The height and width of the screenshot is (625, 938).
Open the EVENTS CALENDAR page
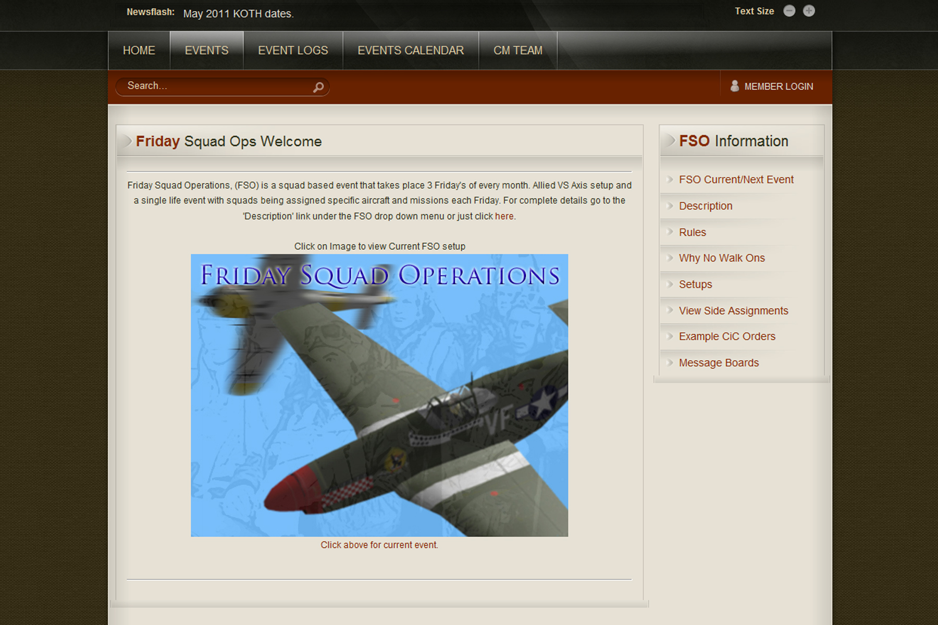[x=411, y=51]
